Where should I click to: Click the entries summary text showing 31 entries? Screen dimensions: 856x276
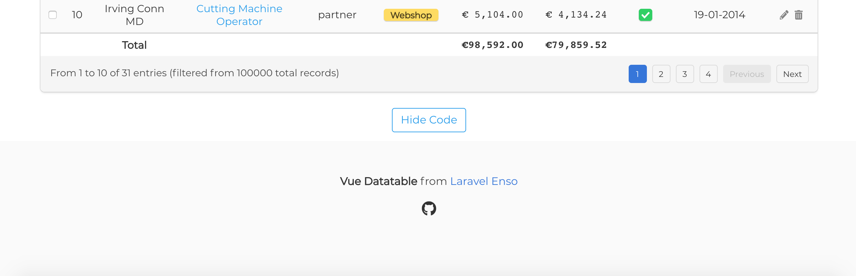coord(195,73)
